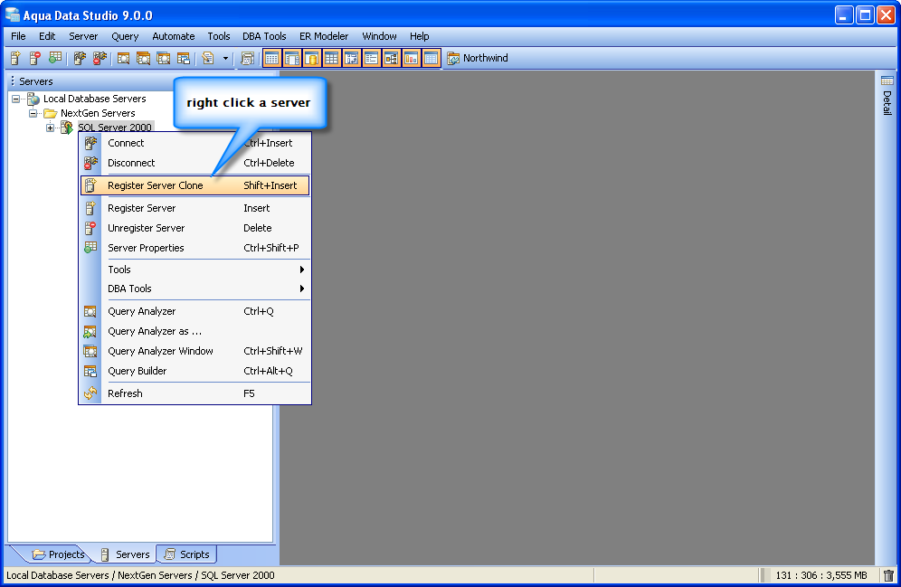Choose Connect in context menu
This screenshot has height=587, width=901.
pos(194,143)
